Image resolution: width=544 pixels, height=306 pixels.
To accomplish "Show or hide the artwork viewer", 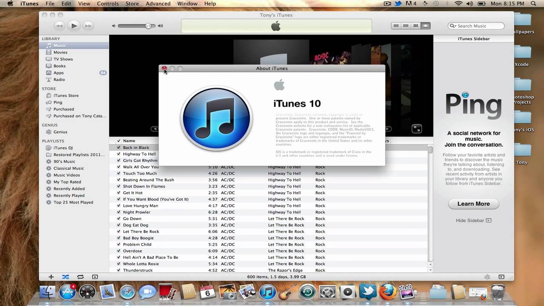I will click(x=95, y=277).
